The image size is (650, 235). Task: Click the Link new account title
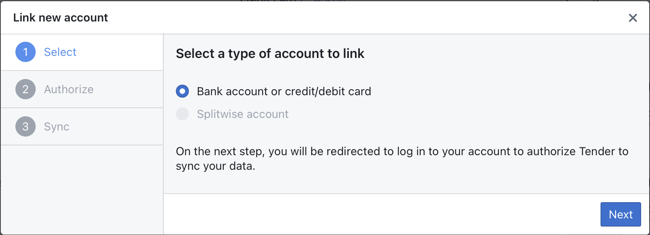point(61,17)
